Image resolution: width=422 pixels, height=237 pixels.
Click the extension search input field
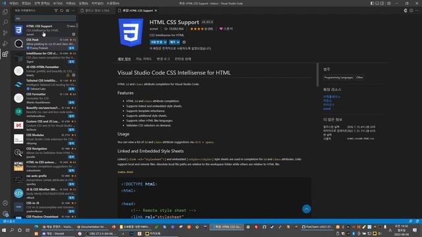(45, 18)
